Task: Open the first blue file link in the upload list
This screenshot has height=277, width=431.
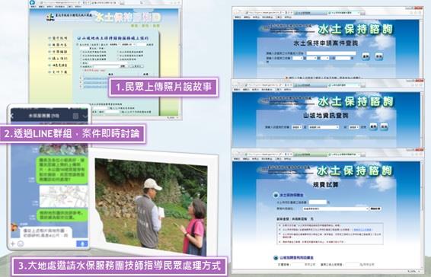Action: (x=96, y=78)
